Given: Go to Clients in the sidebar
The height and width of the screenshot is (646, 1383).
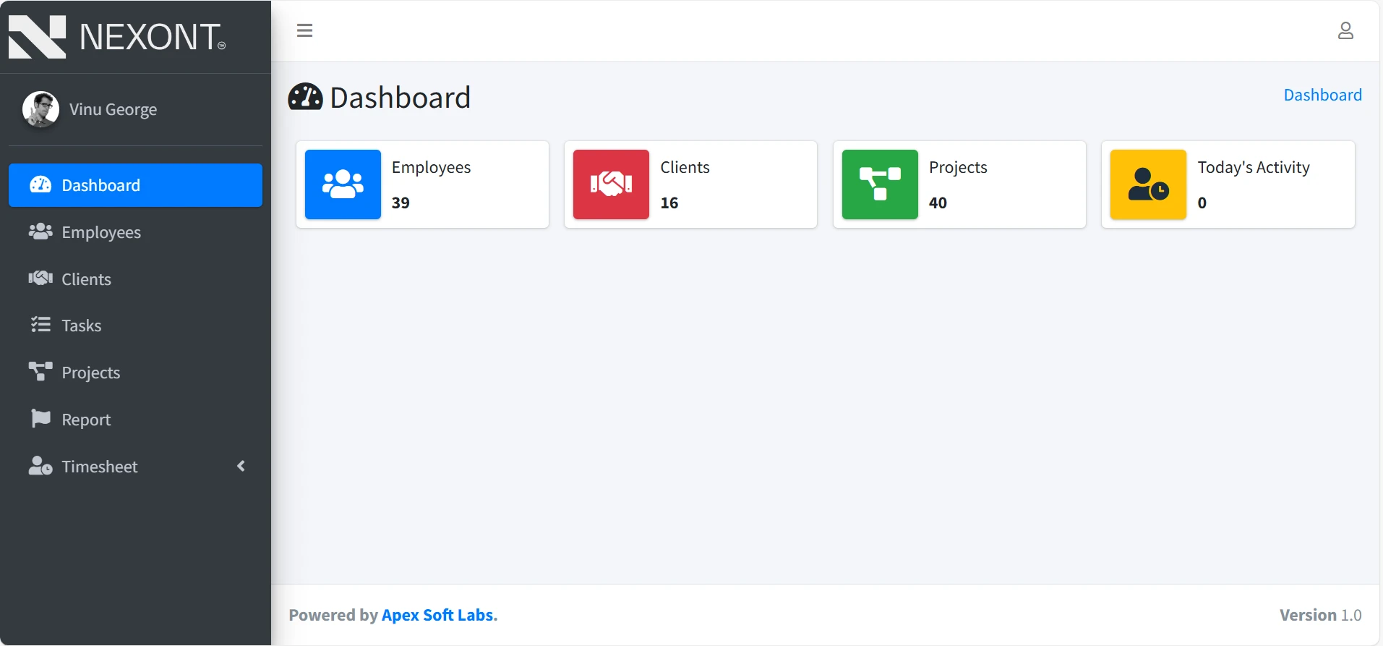Looking at the screenshot, I should pyautogui.click(x=135, y=279).
